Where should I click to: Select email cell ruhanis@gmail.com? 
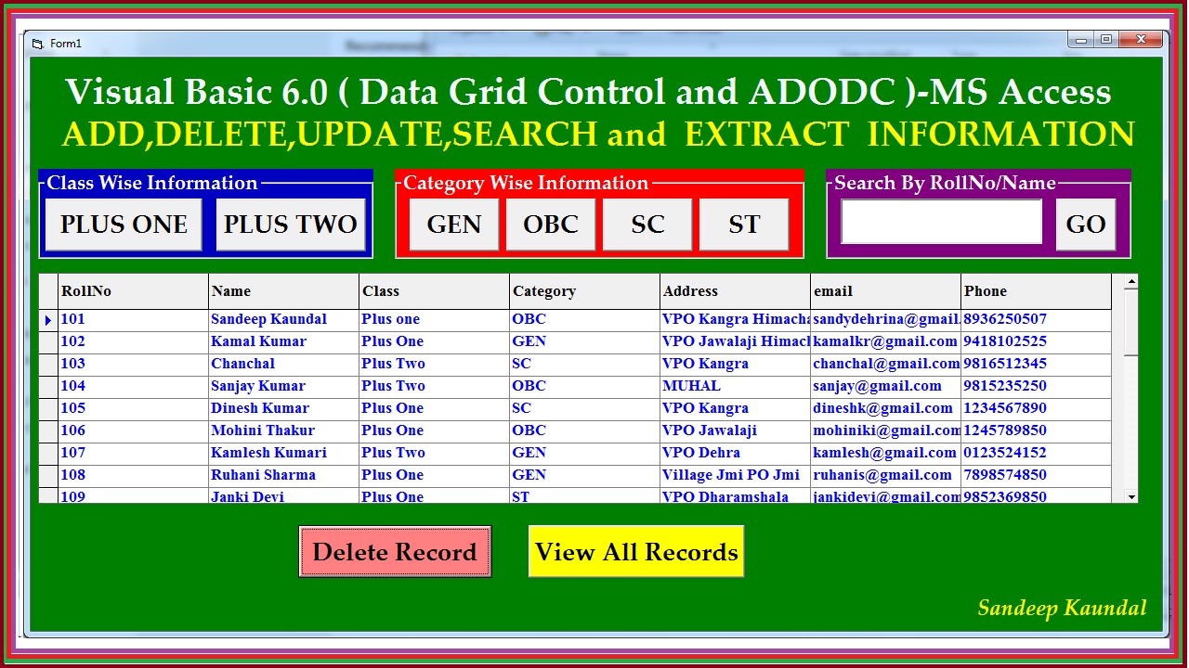tap(885, 475)
